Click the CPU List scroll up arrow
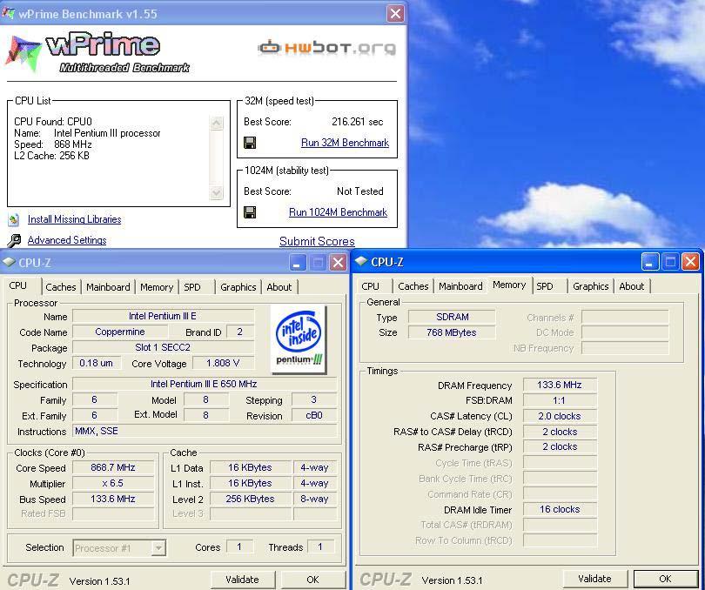The width and height of the screenshot is (705, 590). click(216, 124)
